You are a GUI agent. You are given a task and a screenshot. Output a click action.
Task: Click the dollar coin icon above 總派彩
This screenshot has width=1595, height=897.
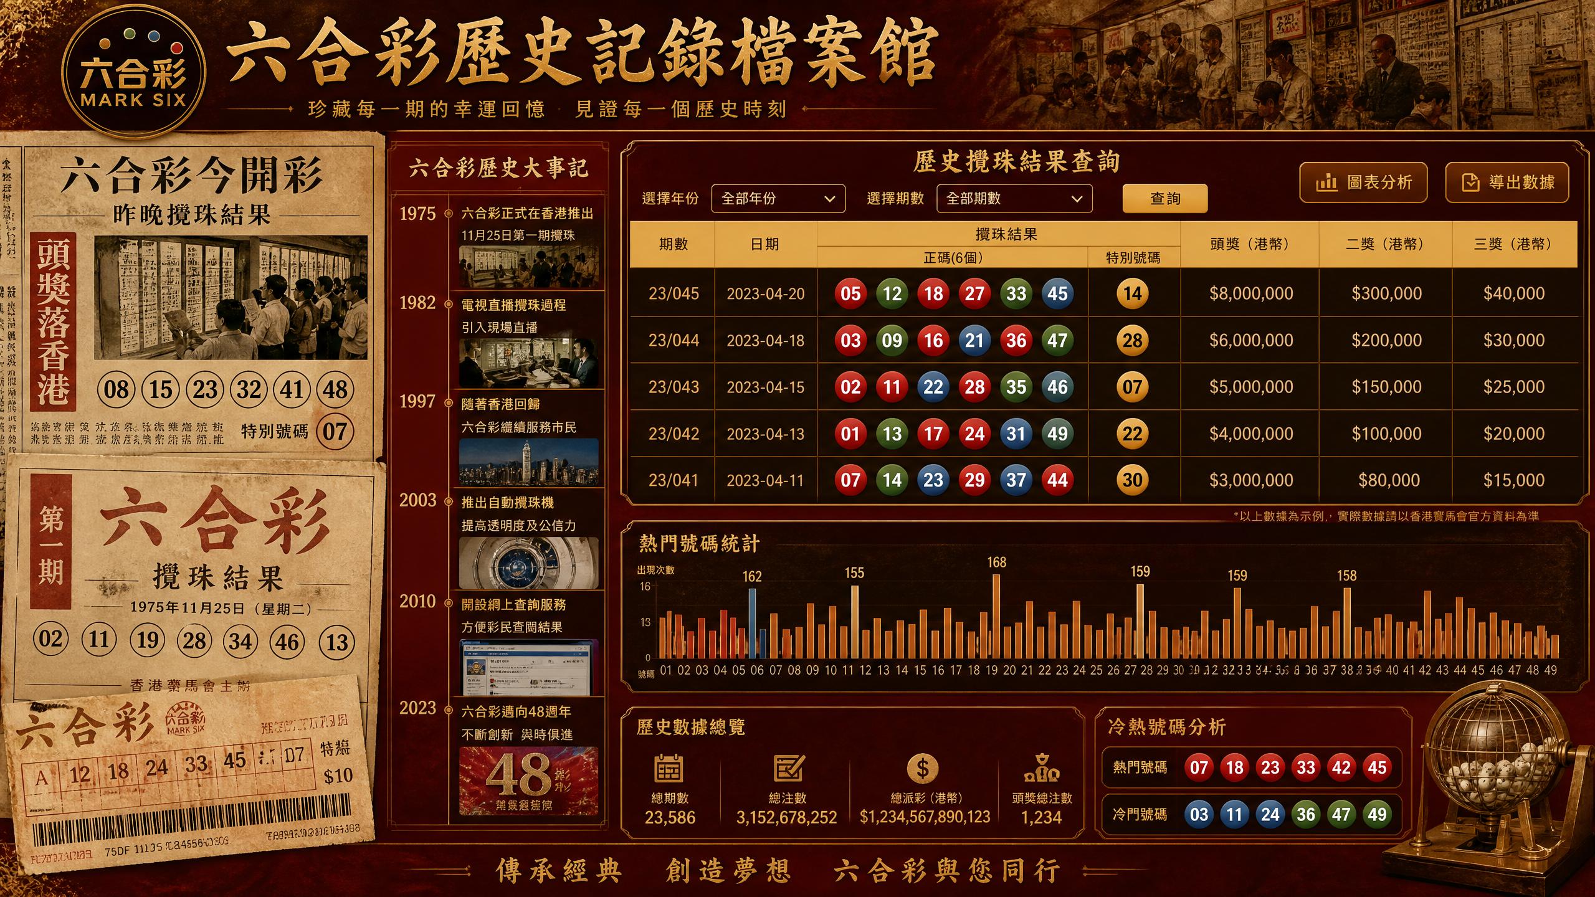[x=923, y=768]
